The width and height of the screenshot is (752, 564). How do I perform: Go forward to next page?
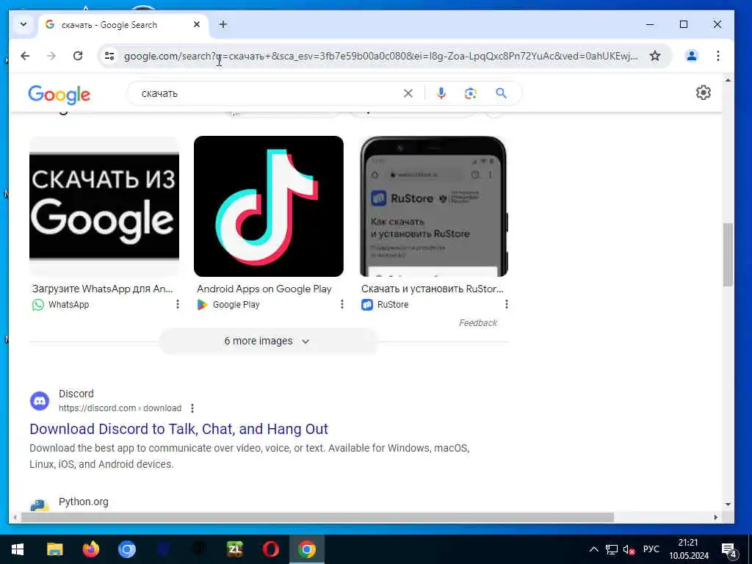tap(51, 56)
